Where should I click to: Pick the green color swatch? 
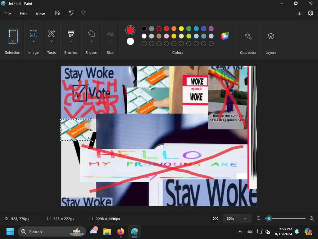(189, 29)
